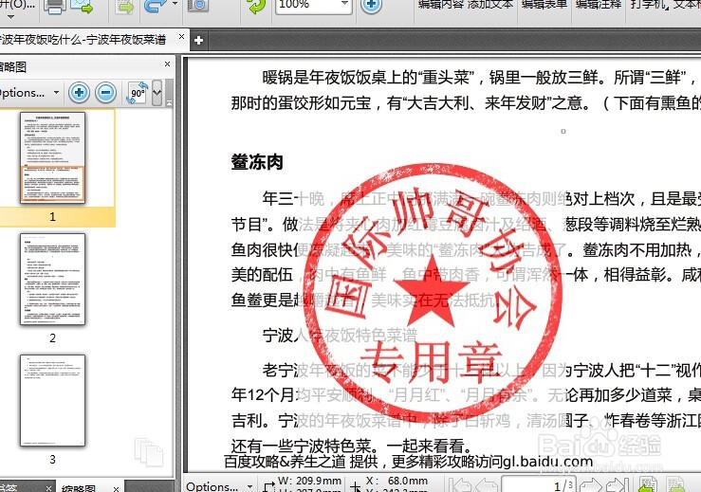Open the Redo arrow dropdown
701x492 pixels.
[x=175, y=5]
